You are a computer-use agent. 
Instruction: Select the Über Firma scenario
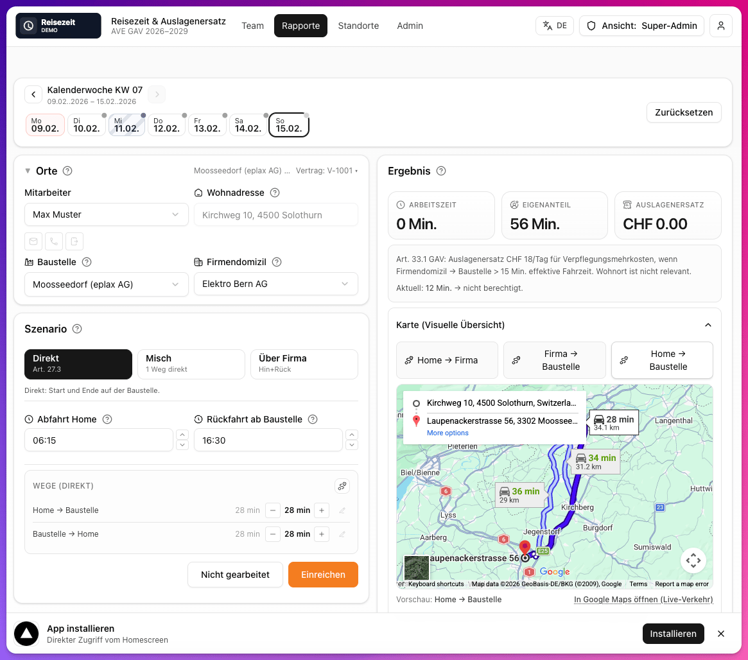[x=304, y=364]
